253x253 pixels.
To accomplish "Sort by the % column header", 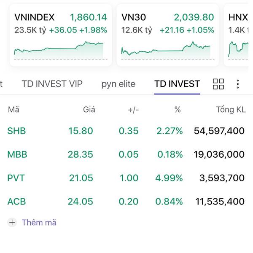I will point(178,110).
